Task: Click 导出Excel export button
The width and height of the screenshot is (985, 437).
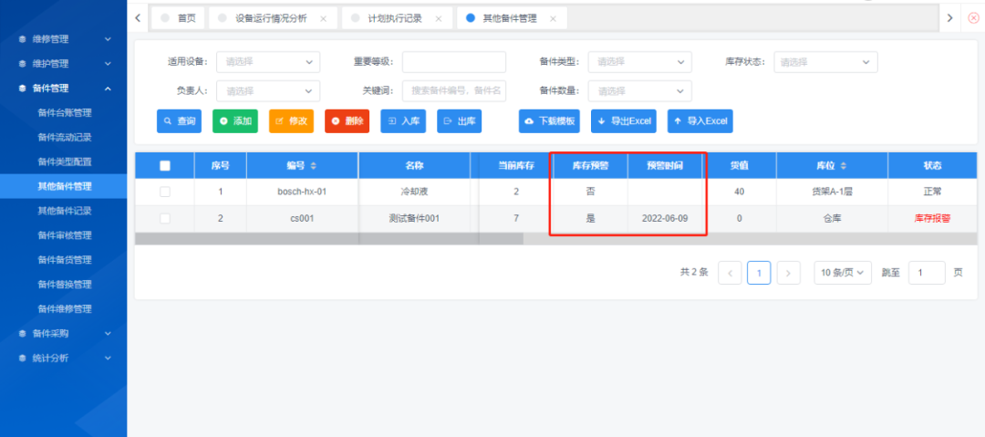Action: (x=624, y=120)
